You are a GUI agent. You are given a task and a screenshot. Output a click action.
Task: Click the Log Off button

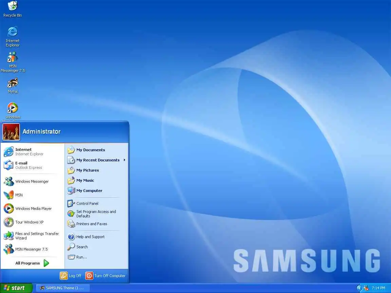pos(71,276)
